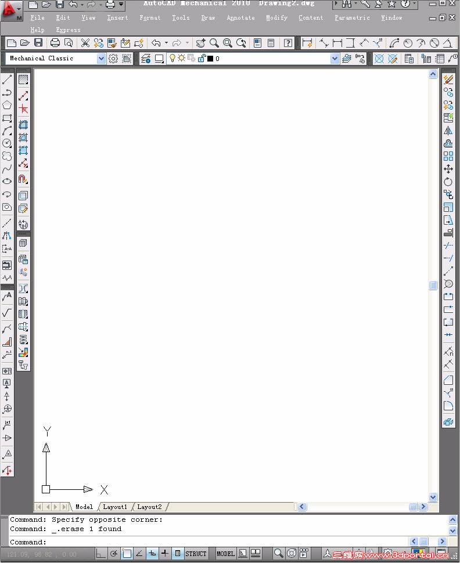Click the Surface Texture symbol icon
Image resolution: width=460 pixels, height=563 pixels.
(7, 313)
